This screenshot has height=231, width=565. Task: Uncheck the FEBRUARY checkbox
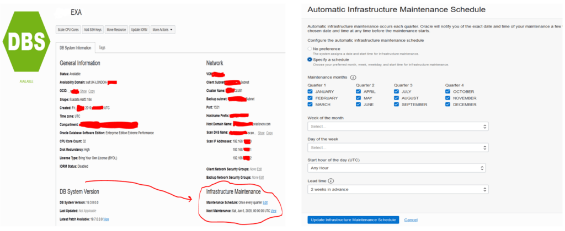[x=310, y=98]
